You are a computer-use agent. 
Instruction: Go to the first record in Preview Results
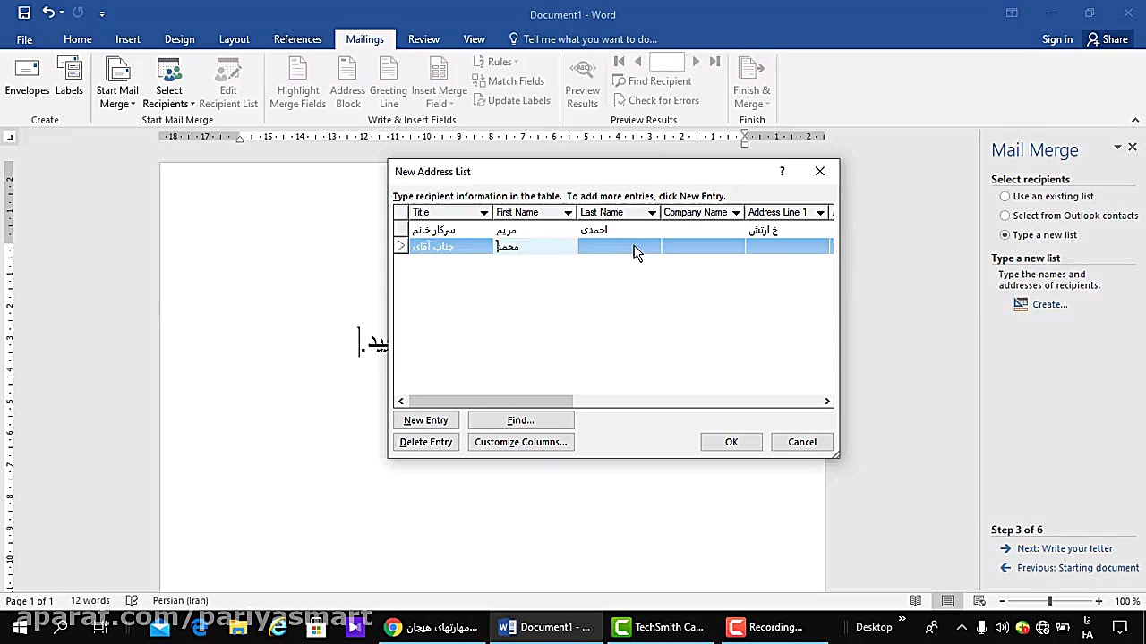click(619, 61)
